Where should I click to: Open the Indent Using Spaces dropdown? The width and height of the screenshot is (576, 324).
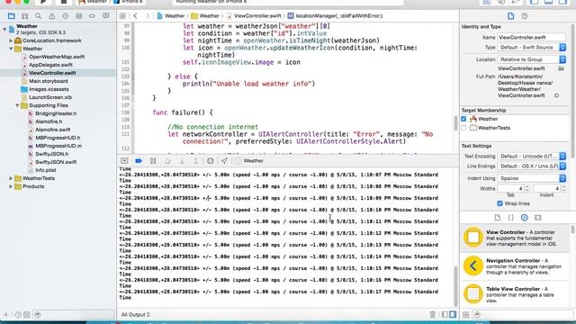click(x=532, y=178)
